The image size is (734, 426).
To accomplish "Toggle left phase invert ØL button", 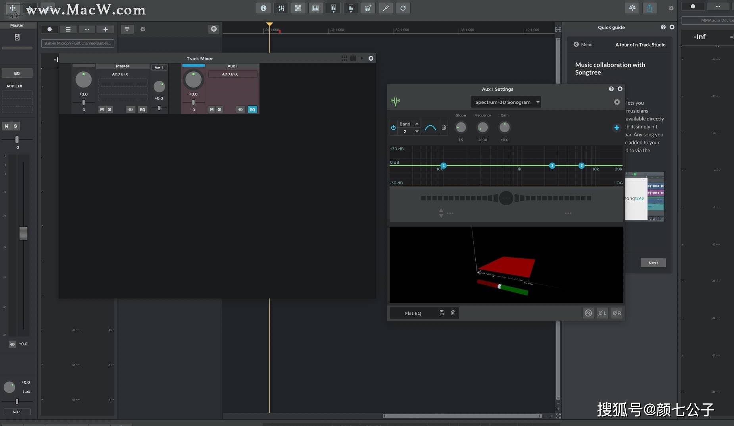I will tap(602, 313).
